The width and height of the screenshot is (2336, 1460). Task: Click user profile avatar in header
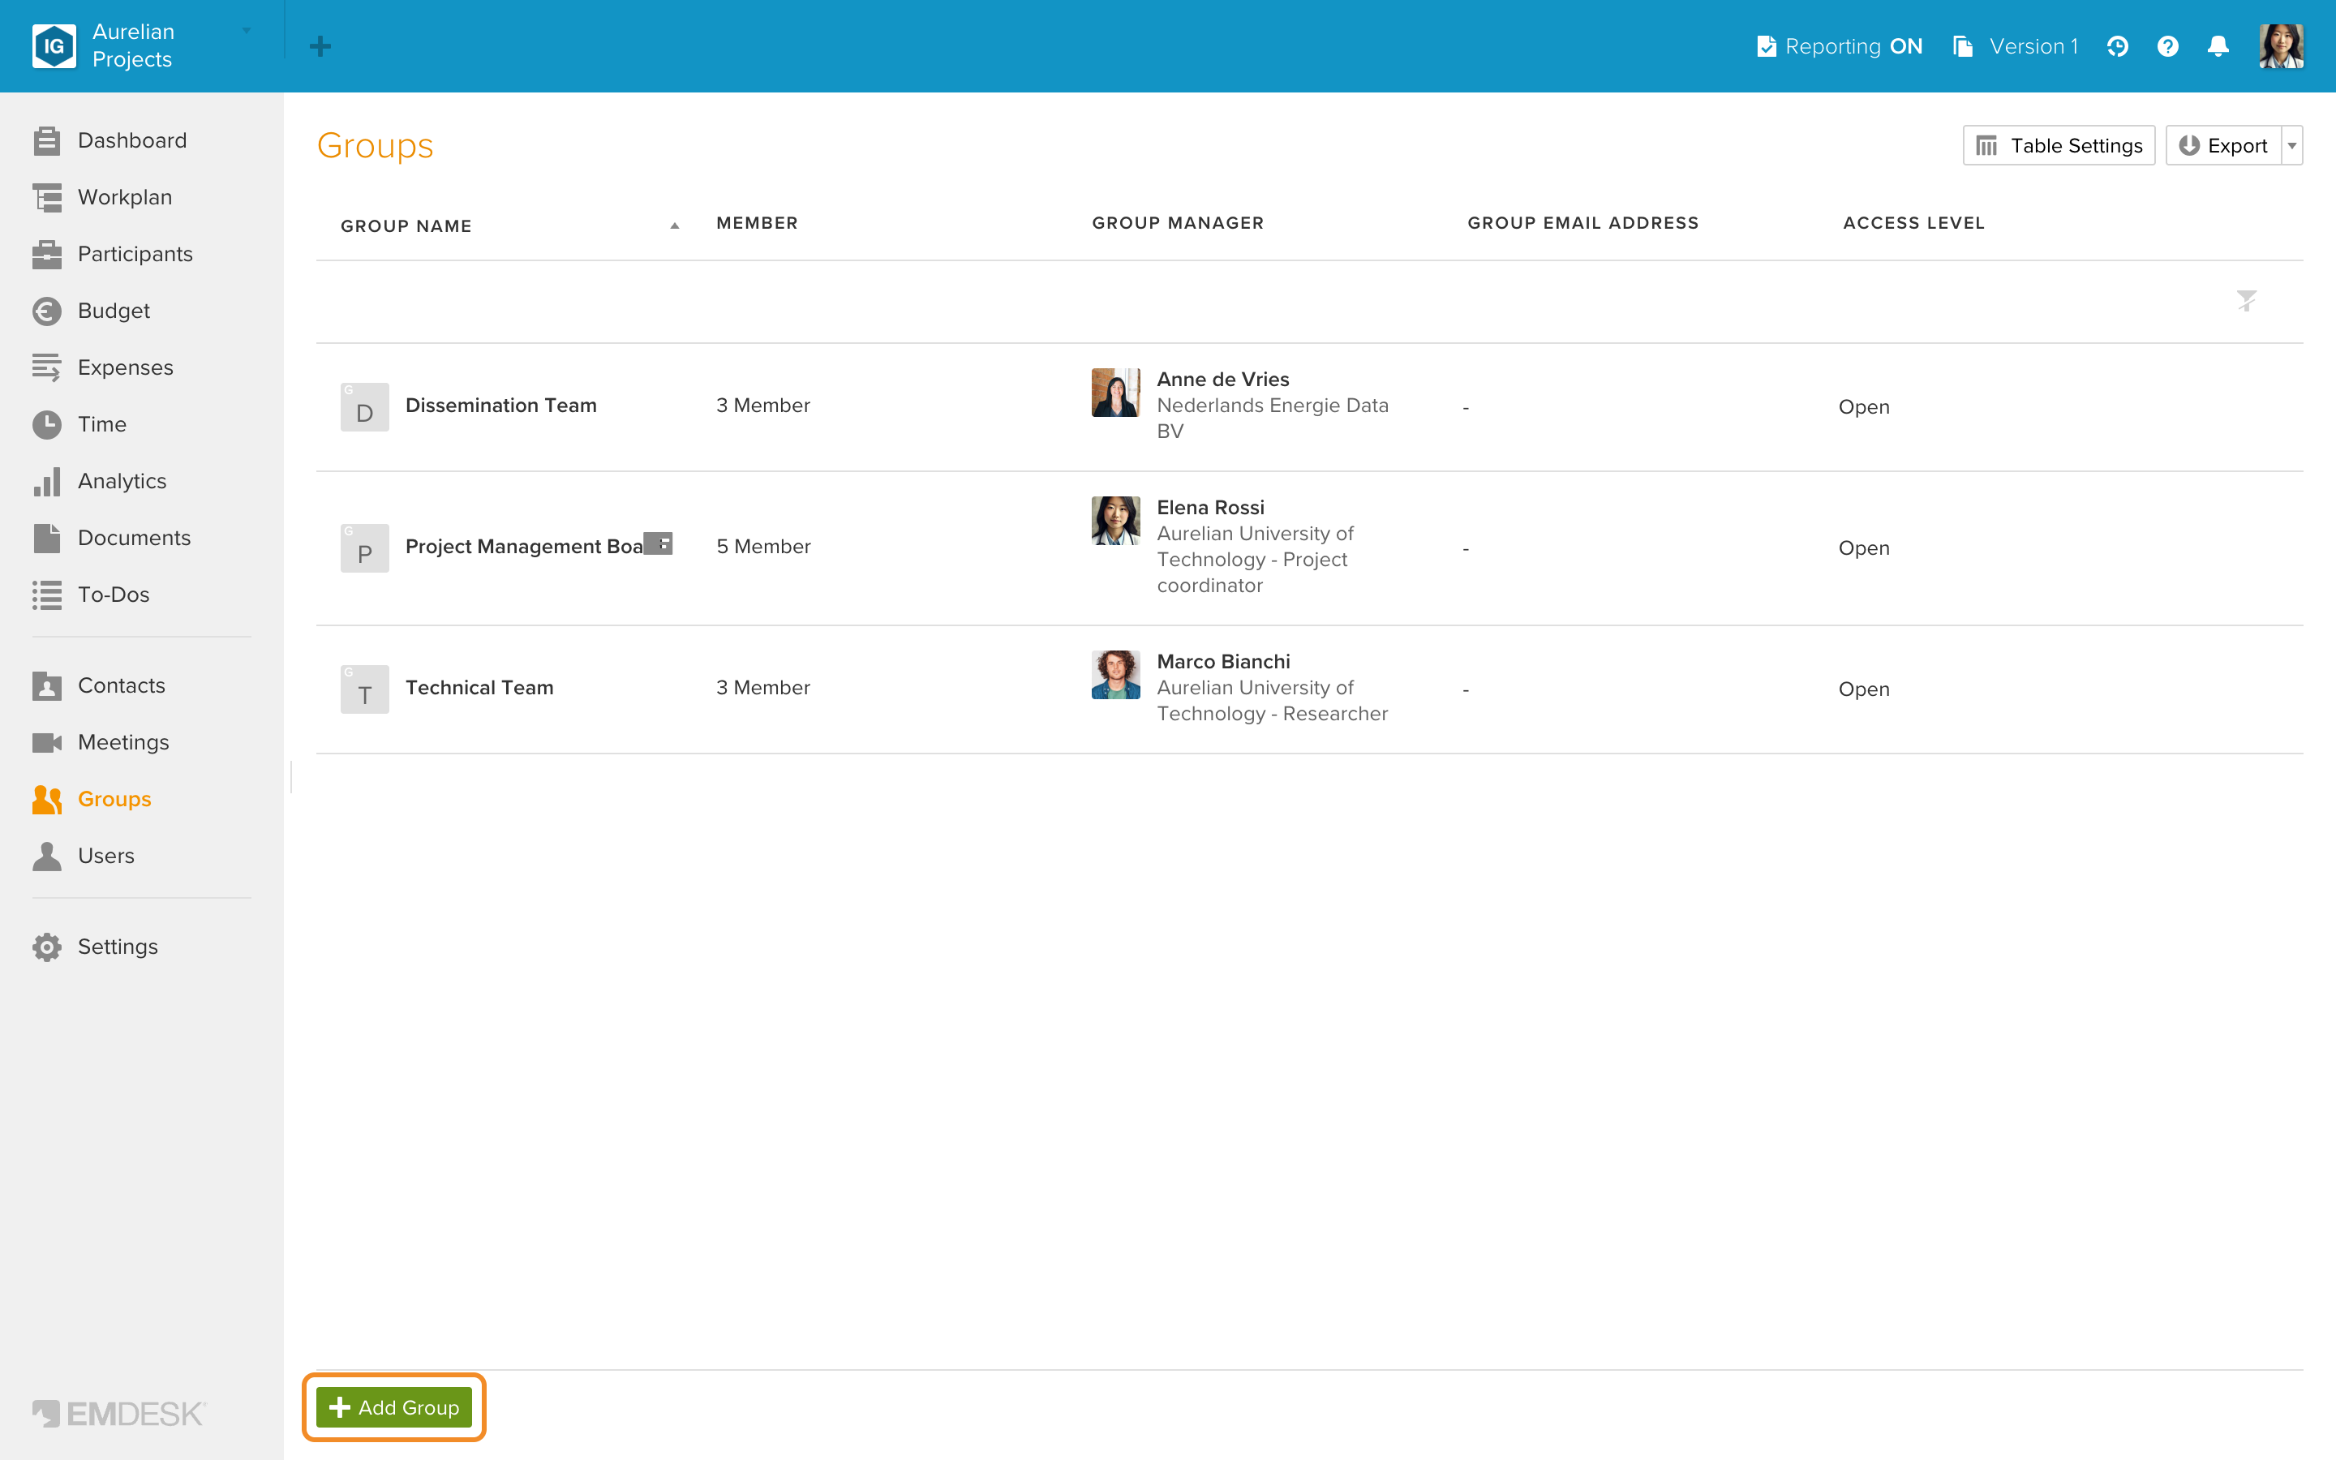pos(2281,46)
